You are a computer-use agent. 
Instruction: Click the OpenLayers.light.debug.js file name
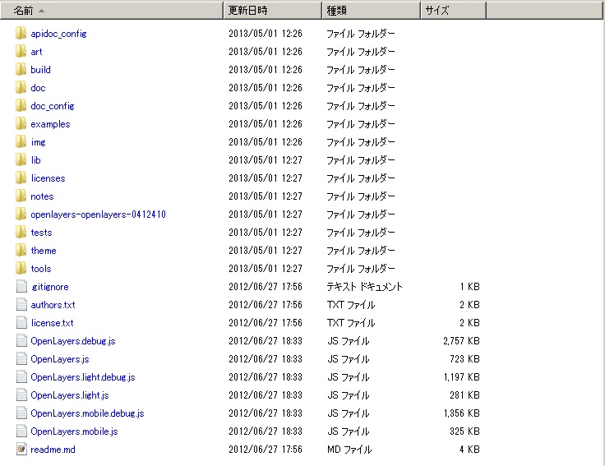82,377
